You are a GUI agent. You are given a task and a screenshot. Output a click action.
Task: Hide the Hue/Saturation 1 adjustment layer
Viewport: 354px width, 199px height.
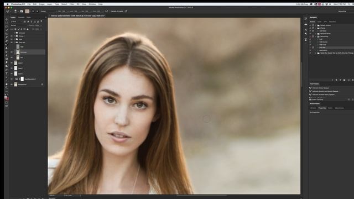pos(12,79)
